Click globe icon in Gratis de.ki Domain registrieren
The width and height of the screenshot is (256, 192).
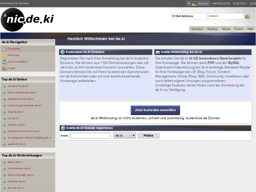[x=63, y=128]
